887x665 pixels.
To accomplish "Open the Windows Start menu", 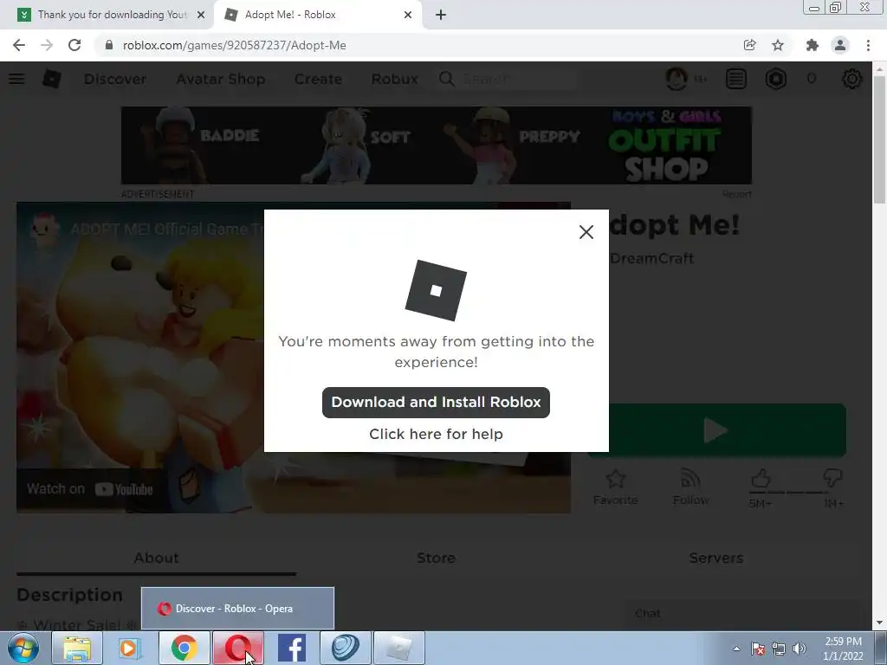I will point(23,648).
